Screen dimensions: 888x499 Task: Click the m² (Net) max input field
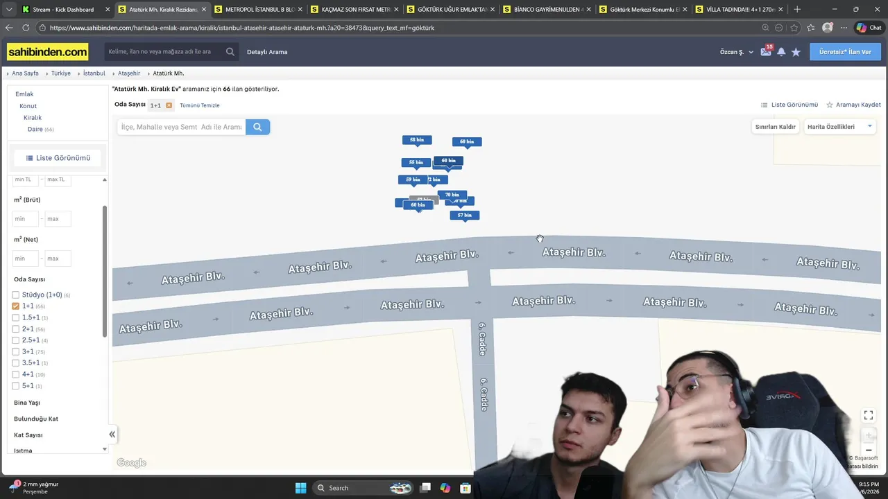pyautogui.click(x=58, y=259)
